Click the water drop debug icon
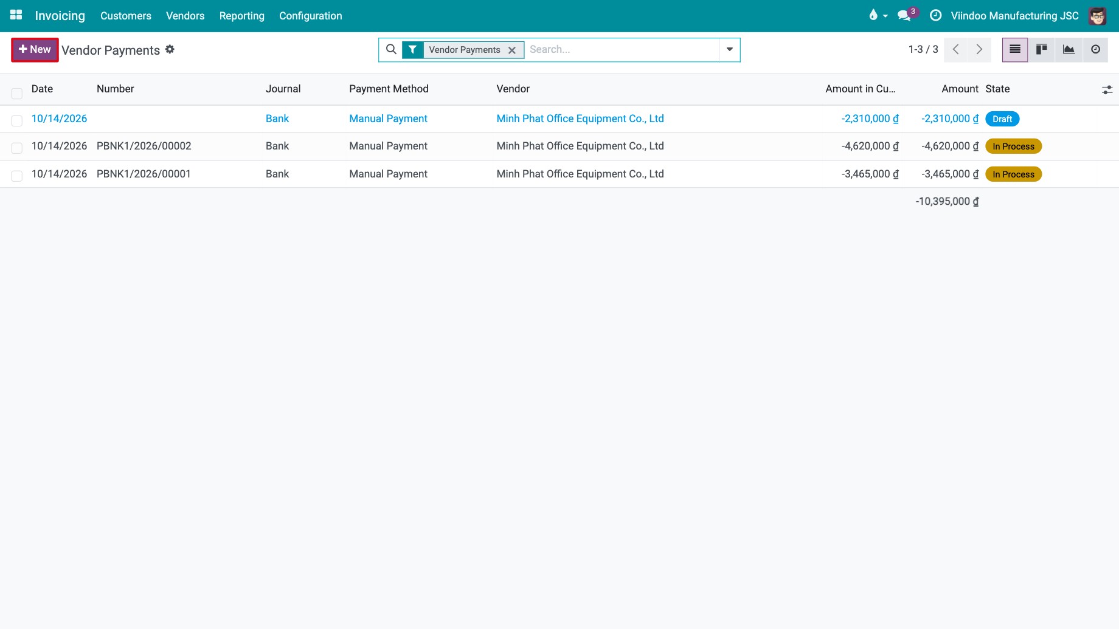Image resolution: width=1119 pixels, height=629 pixels. [x=873, y=15]
